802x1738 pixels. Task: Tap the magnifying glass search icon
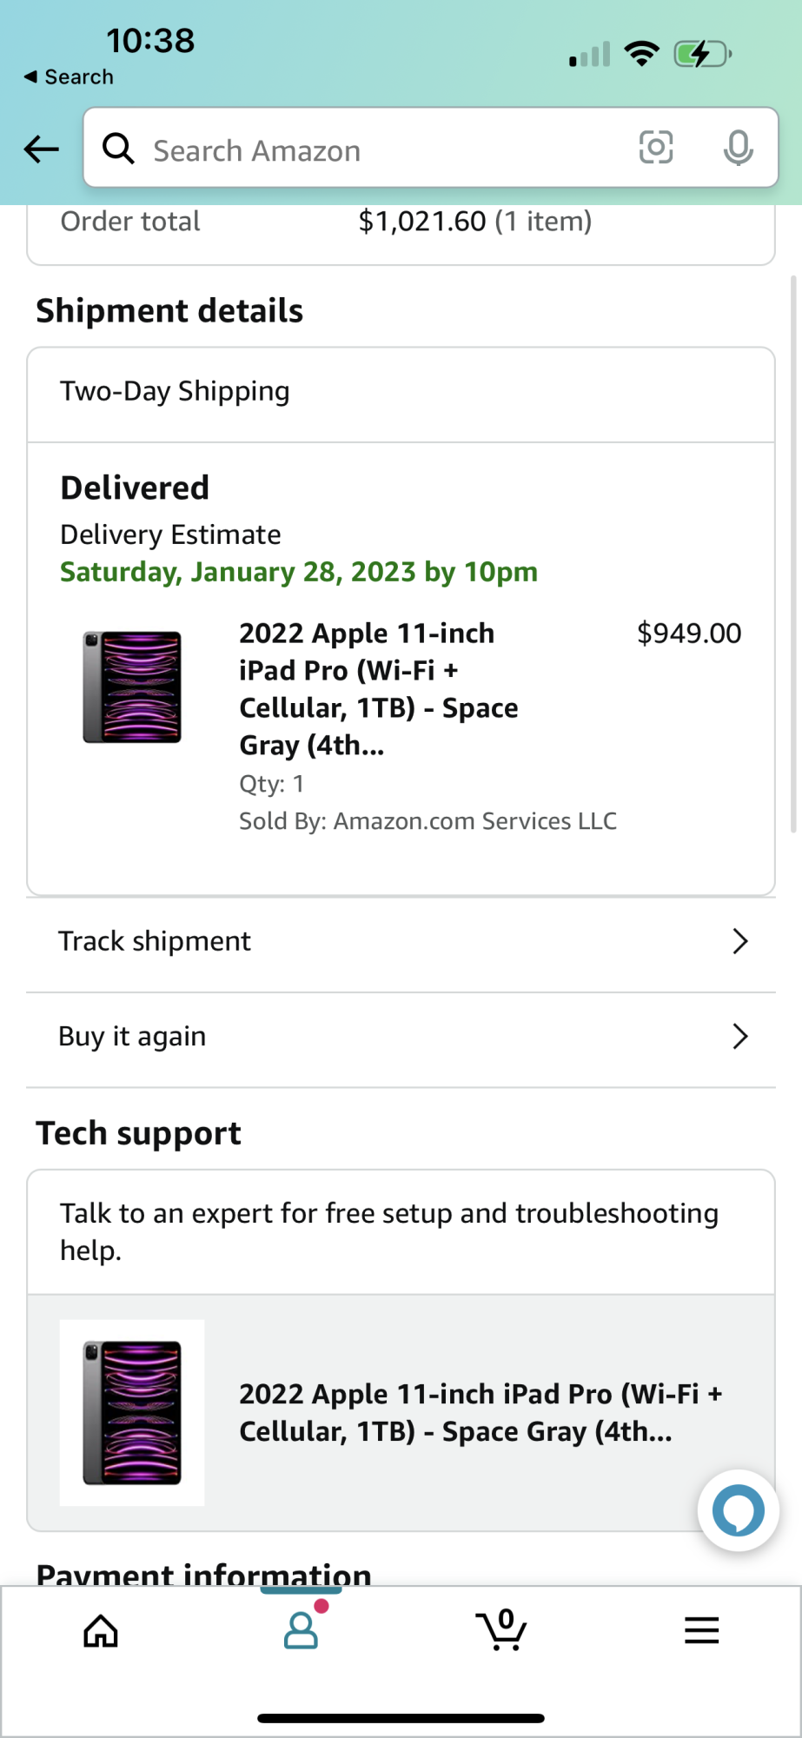coord(118,149)
